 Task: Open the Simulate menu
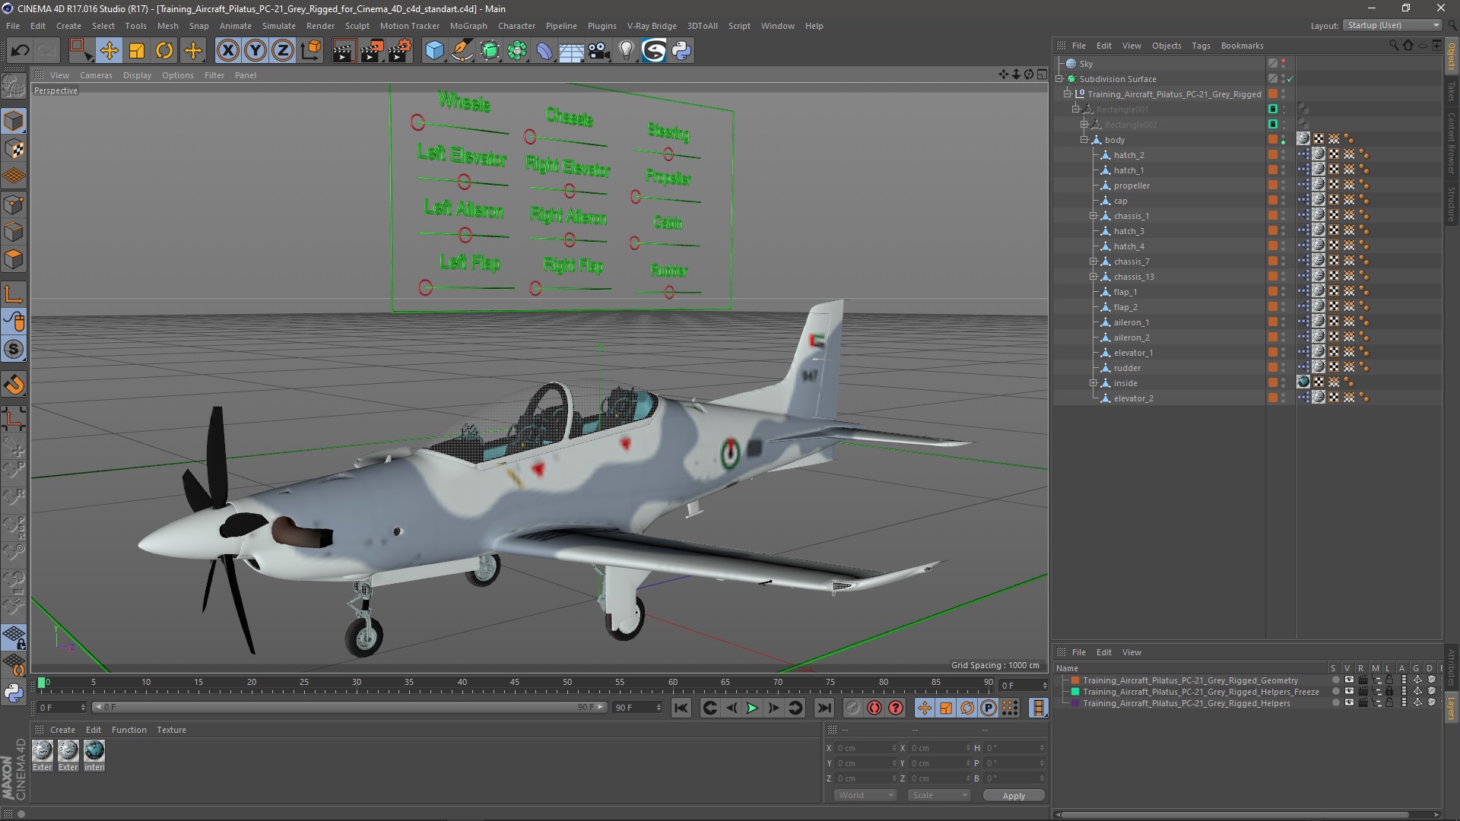pos(279,26)
